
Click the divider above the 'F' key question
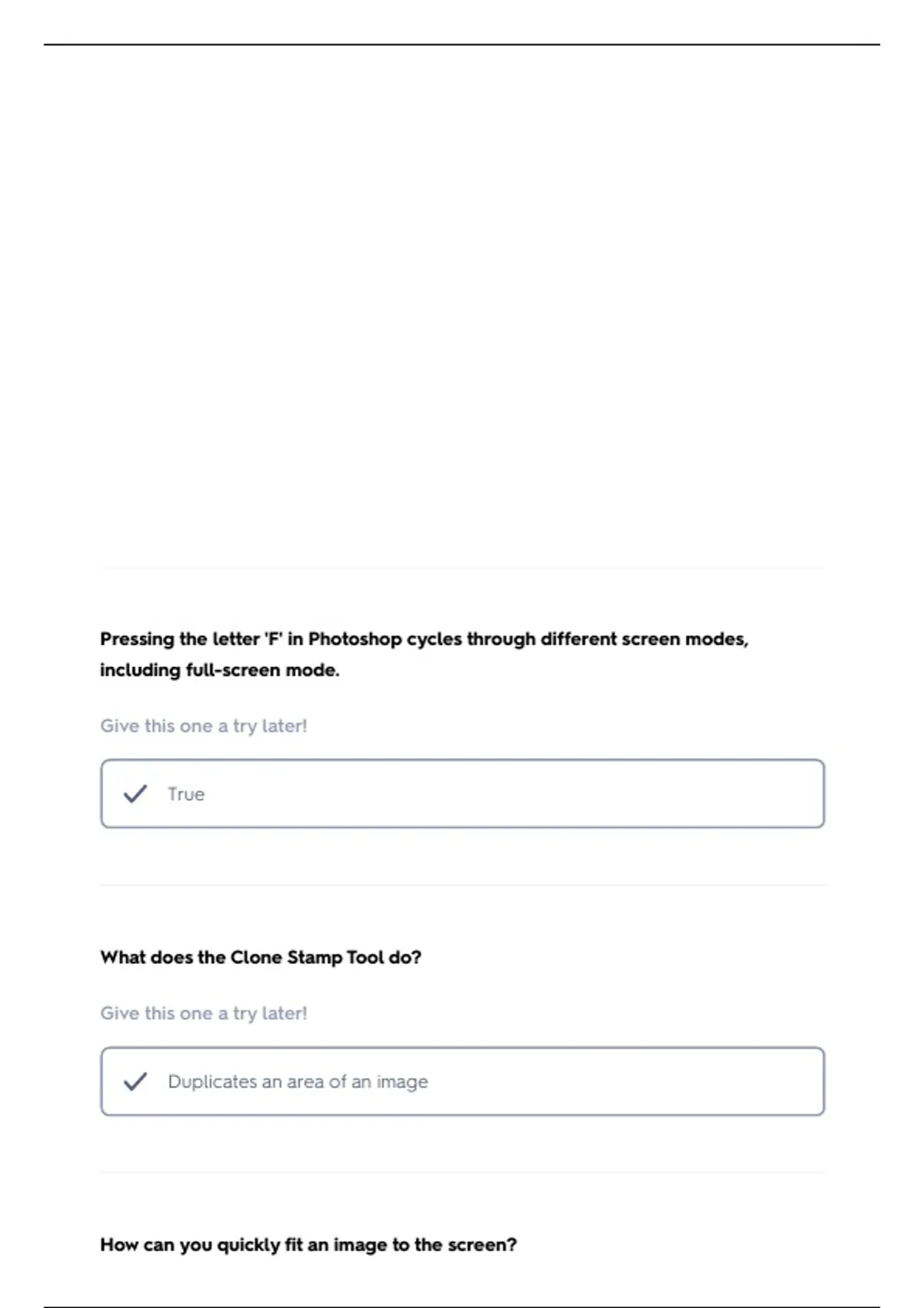[462, 568]
